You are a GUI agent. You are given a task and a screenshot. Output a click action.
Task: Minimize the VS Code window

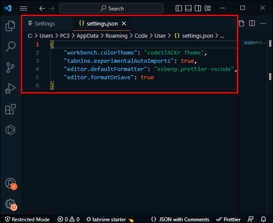(223, 8)
